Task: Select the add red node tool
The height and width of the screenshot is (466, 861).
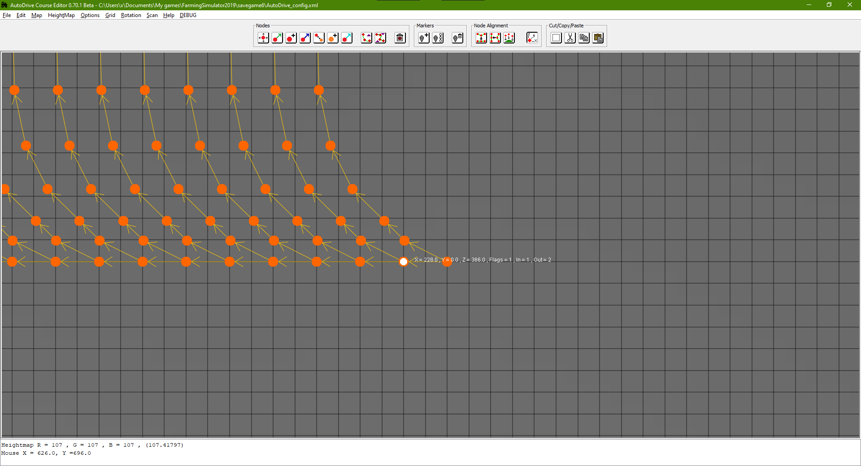Action: [291, 38]
